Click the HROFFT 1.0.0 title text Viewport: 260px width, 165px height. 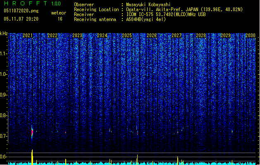tap(33, 3)
